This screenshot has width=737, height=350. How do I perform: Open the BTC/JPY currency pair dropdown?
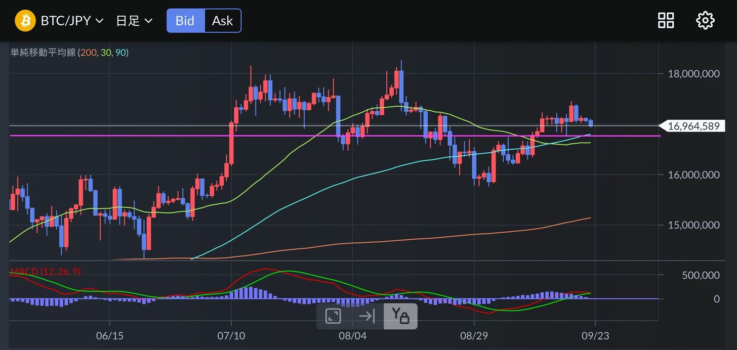[72, 21]
